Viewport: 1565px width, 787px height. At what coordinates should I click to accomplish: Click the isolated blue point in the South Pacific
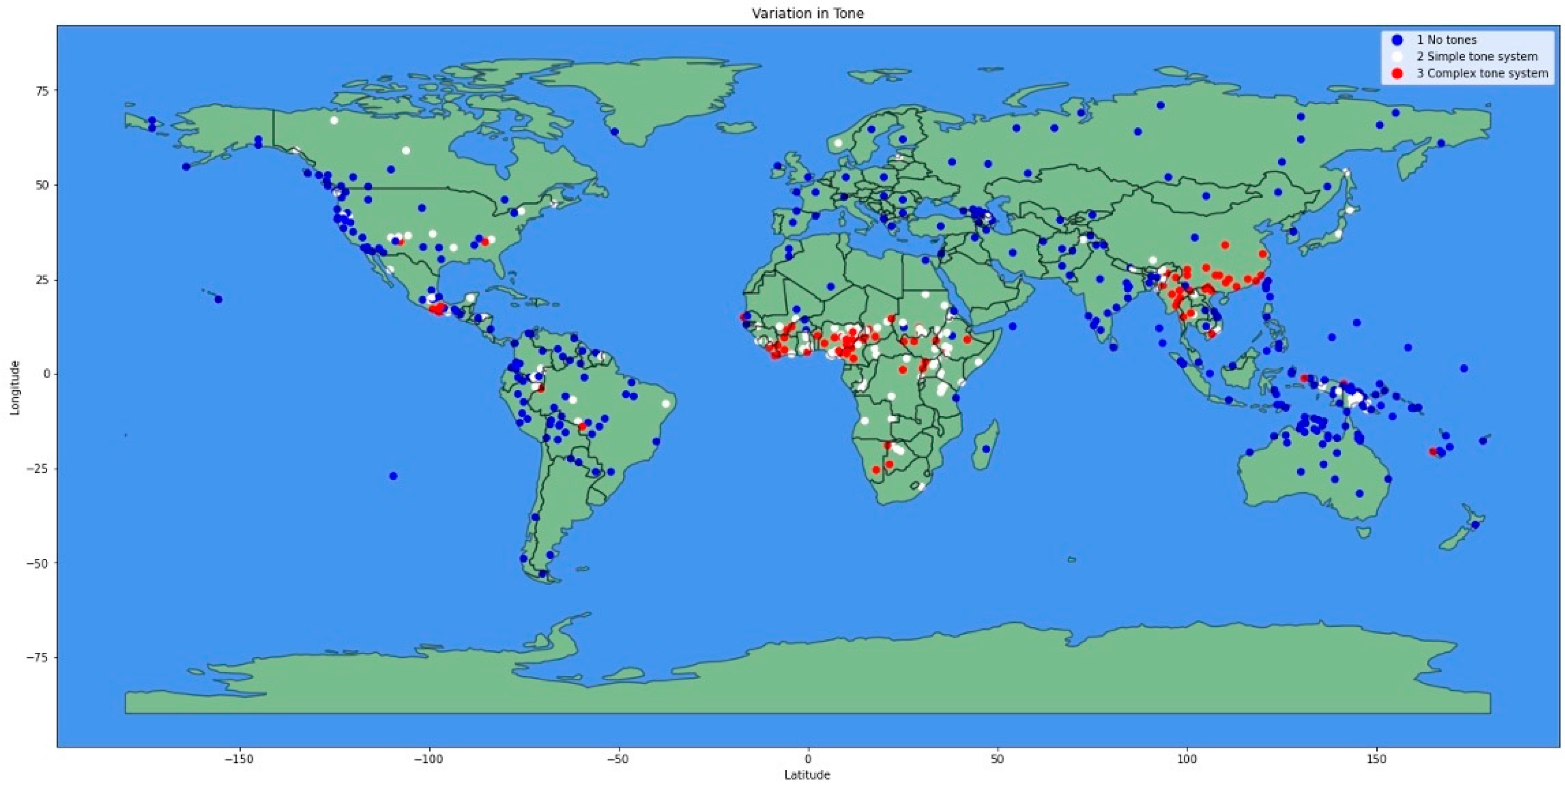pos(393,476)
